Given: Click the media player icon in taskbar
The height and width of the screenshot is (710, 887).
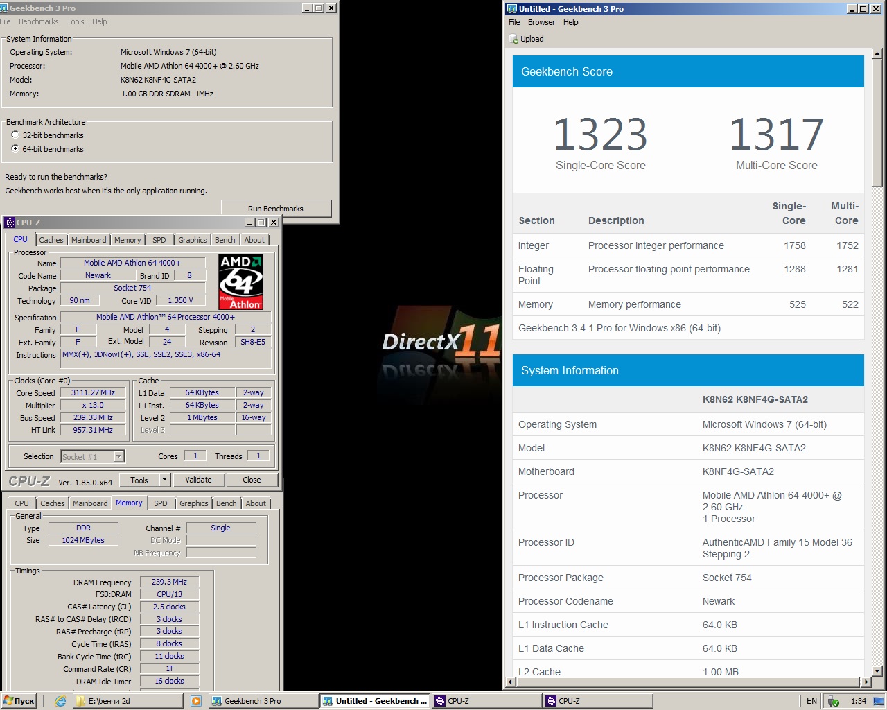Looking at the screenshot, I should point(196,701).
